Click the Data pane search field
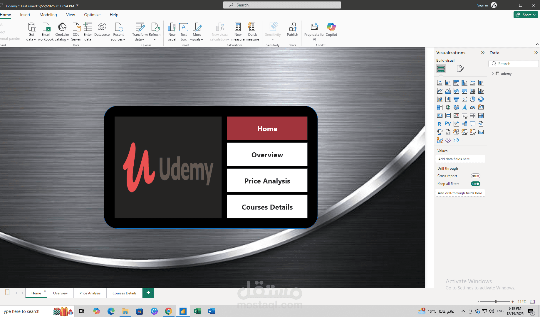The width and height of the screenshot is (540, 317). click(514, 64)
